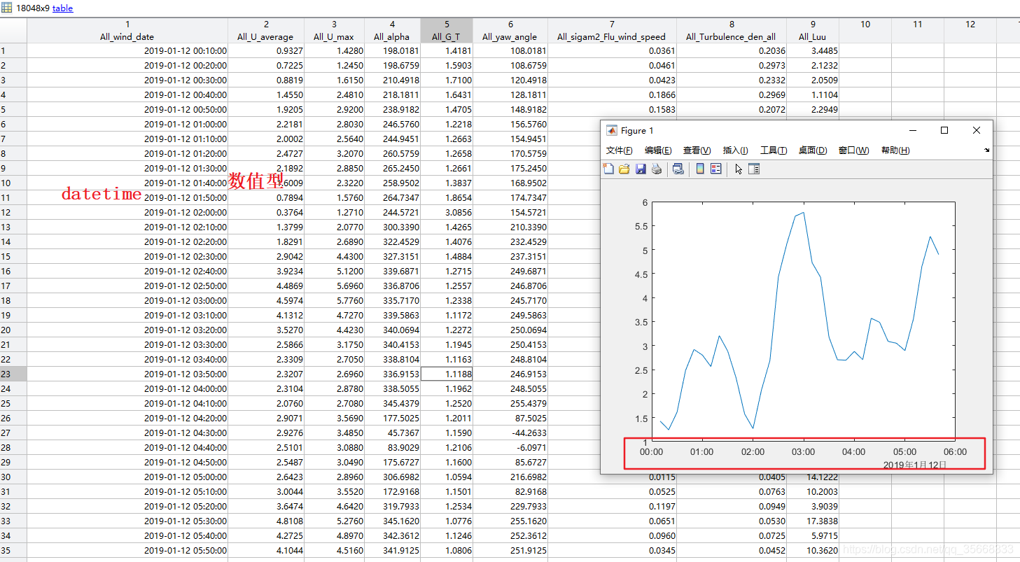Print the figure with the printer icon
This screenshot has width=1020, height=562.
point(656,169)
